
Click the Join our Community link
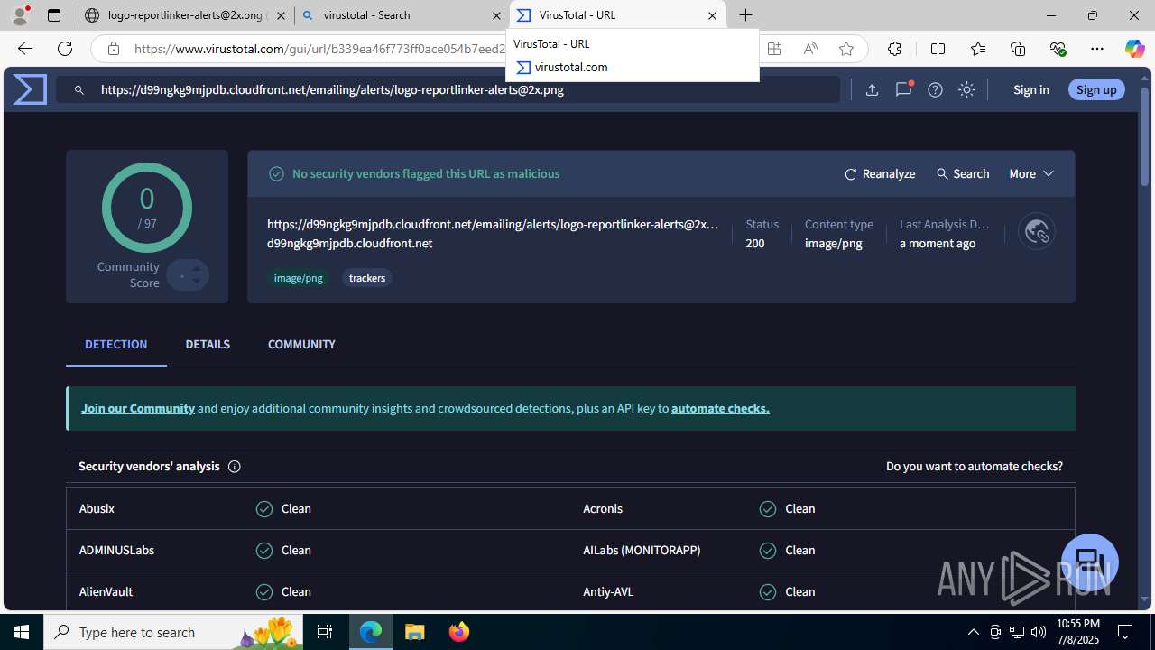click(x=138, y=408)
